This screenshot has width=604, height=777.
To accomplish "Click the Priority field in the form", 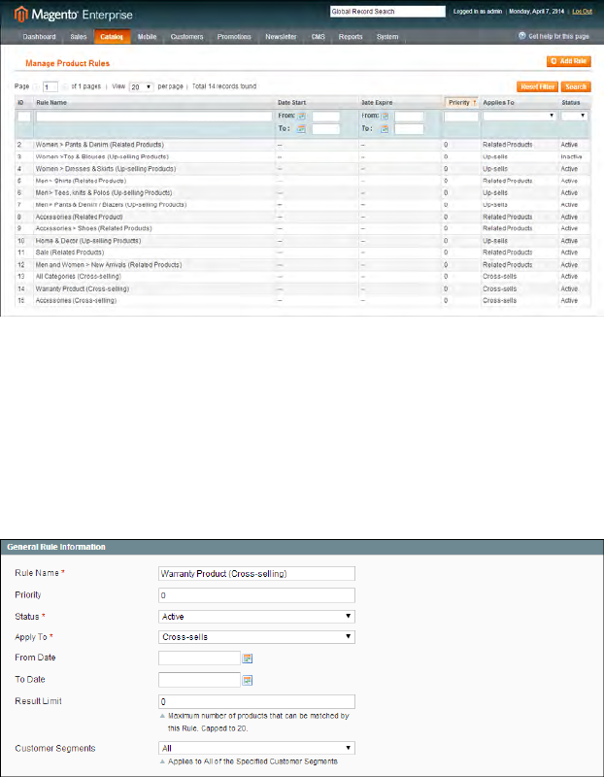I will tap(256, 595).
